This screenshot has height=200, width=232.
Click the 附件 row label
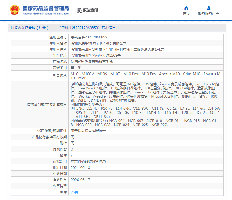tap(63, 143)
